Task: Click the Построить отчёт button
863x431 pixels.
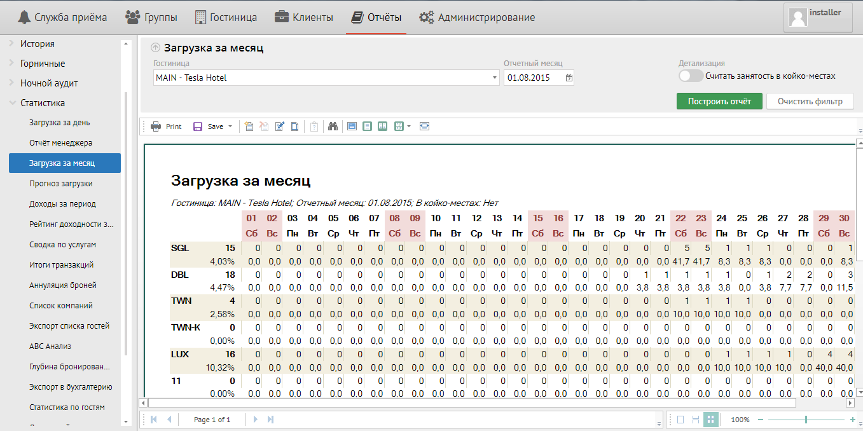Action: (719, 101)
